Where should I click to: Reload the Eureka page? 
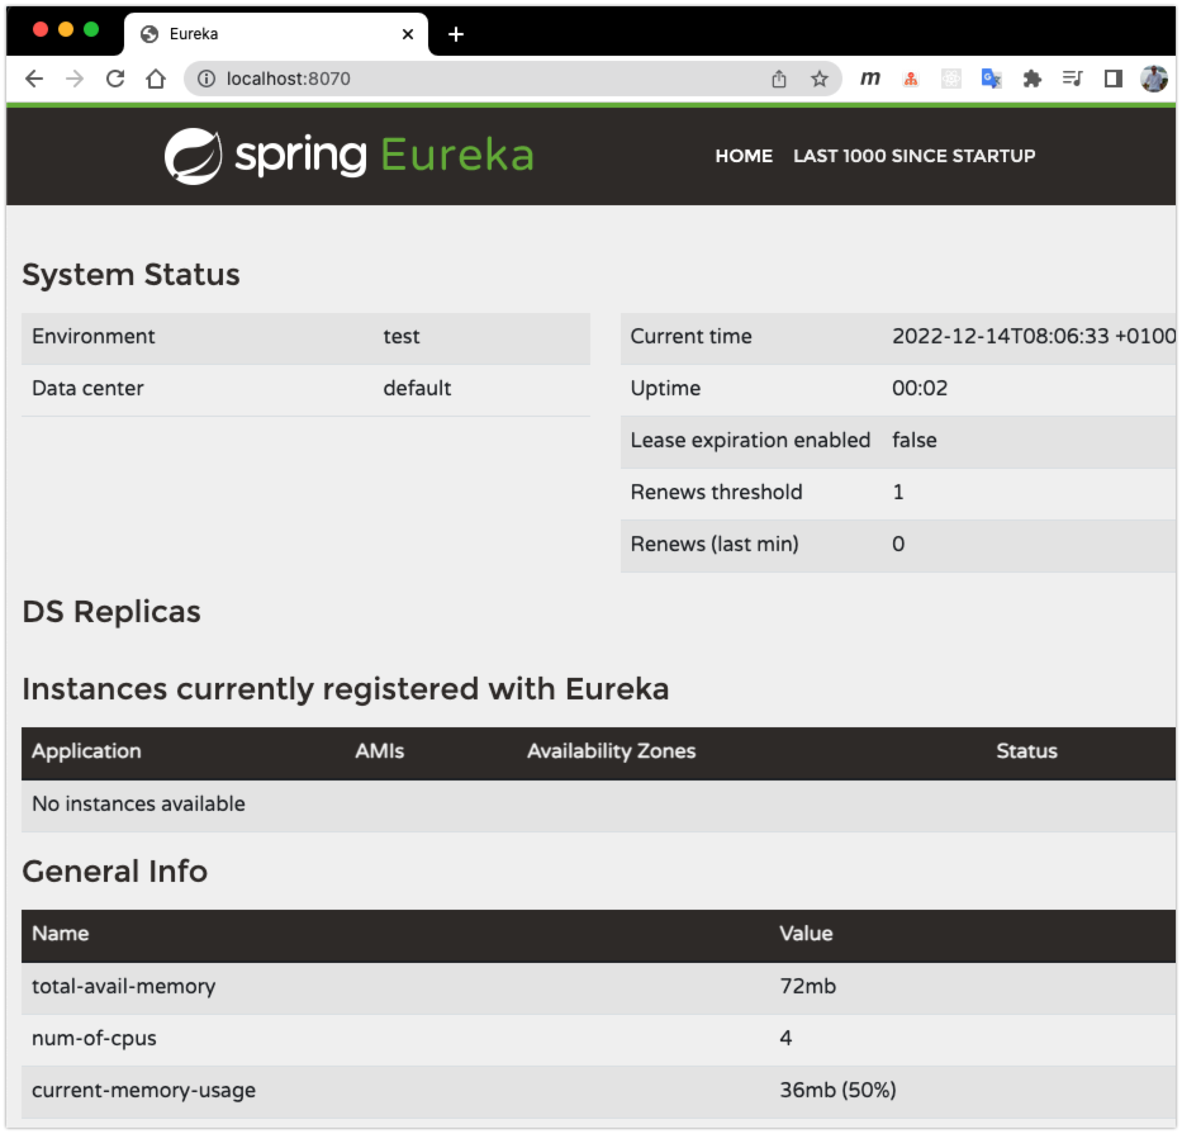click(115, 79)
